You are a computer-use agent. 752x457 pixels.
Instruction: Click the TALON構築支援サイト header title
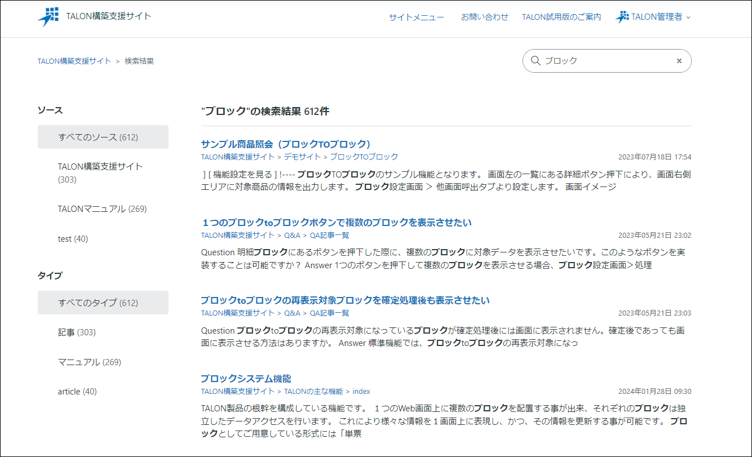(109, 16)
